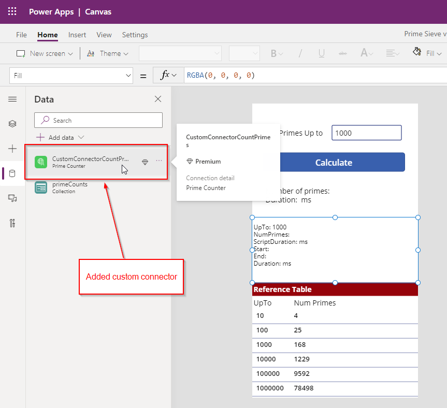Toggle Strikethrough formatting
Image resolution: width=447 pixels, height=408 pixels.
(x=343, y=53)
